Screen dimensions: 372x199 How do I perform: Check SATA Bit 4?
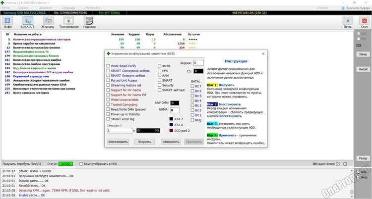coord(192,100)
